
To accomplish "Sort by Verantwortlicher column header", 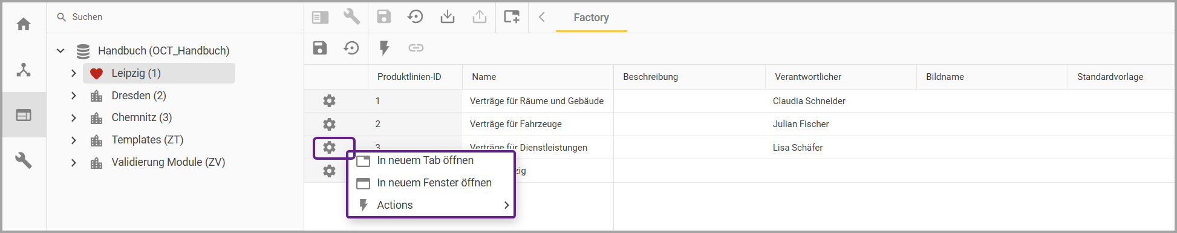I will click(x=808, y=77).
